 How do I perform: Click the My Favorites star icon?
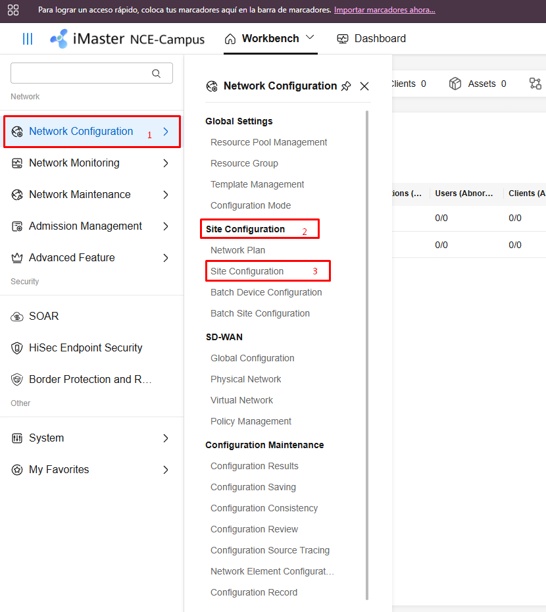[17, 470]
